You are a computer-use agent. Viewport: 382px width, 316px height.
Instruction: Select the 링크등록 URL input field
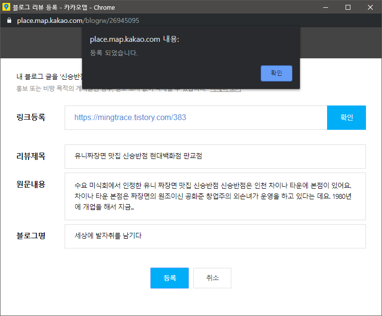[196, 118]
